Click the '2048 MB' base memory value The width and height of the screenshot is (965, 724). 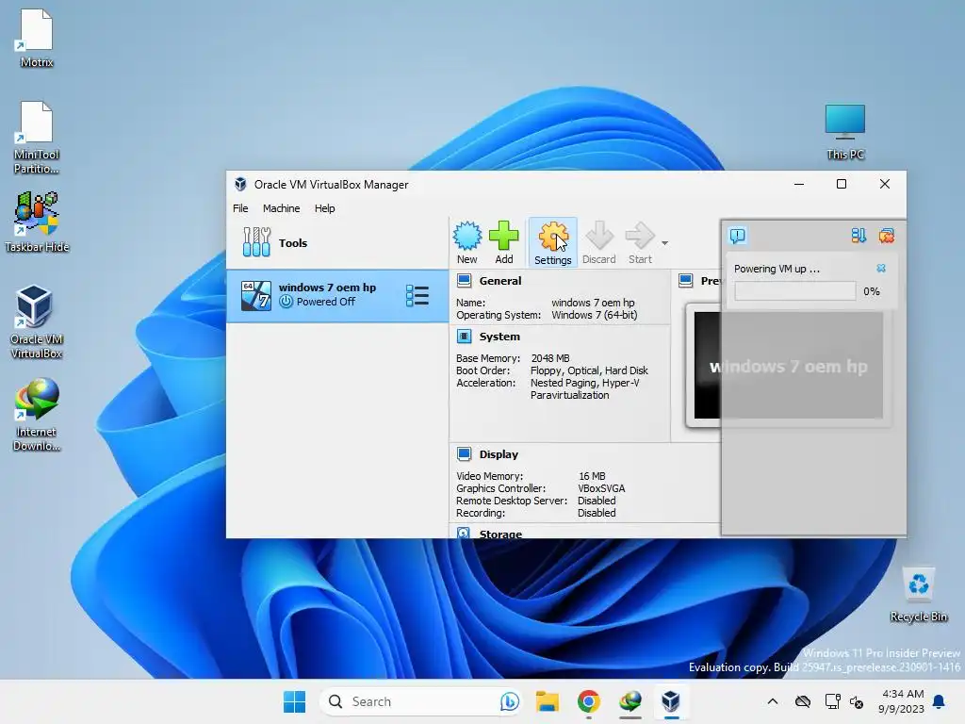[550, 358]
